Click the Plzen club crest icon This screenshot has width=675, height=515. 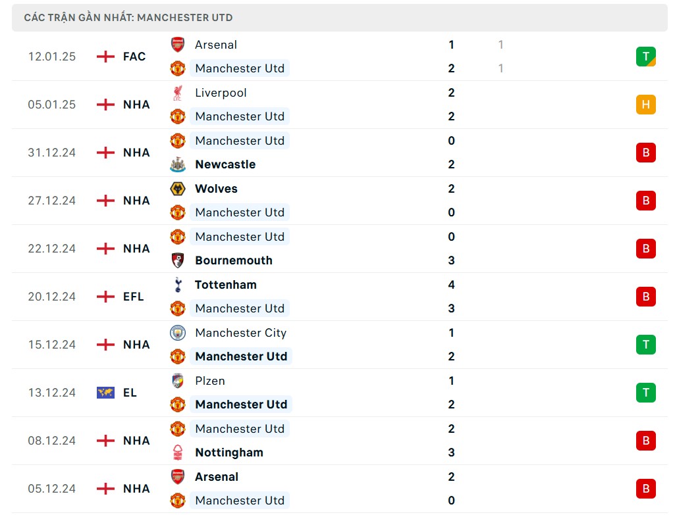pos(178,381)
